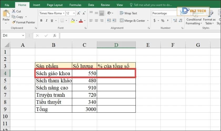Open the font name dropdown
Image resolution: width=221 pixels, height=131 pixels.
(x=63, y=13)
